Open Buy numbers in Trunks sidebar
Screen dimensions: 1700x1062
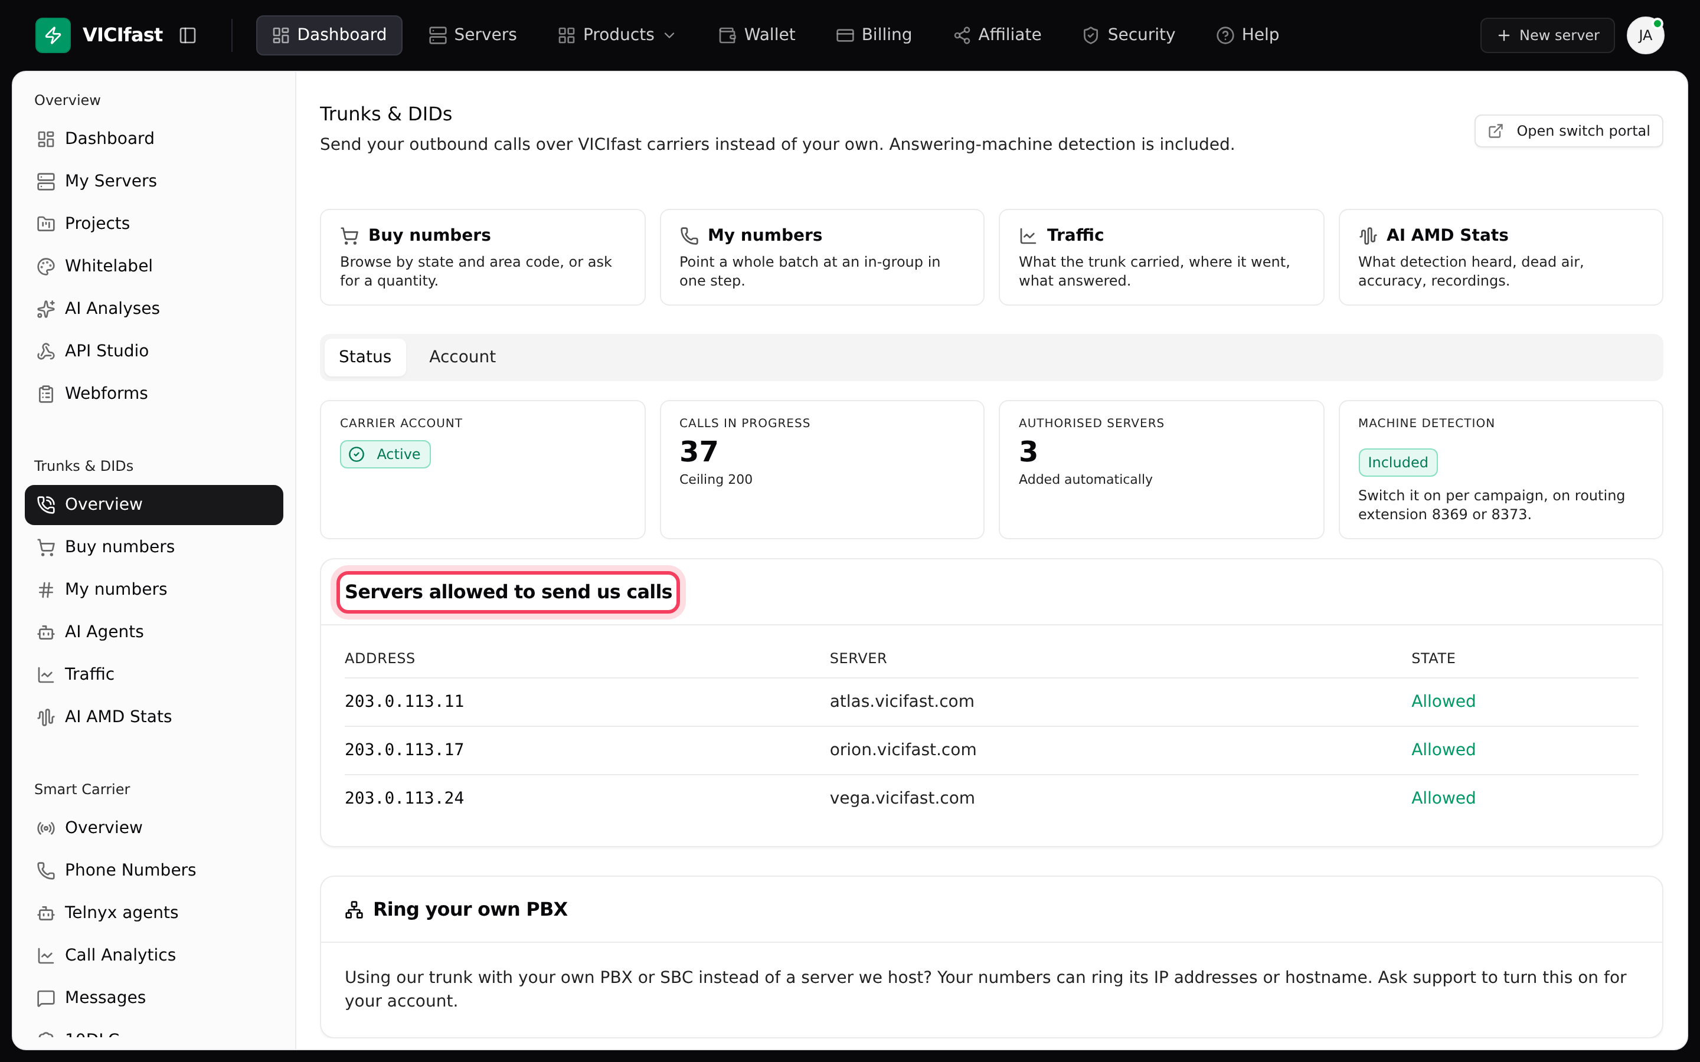(154, 546)
